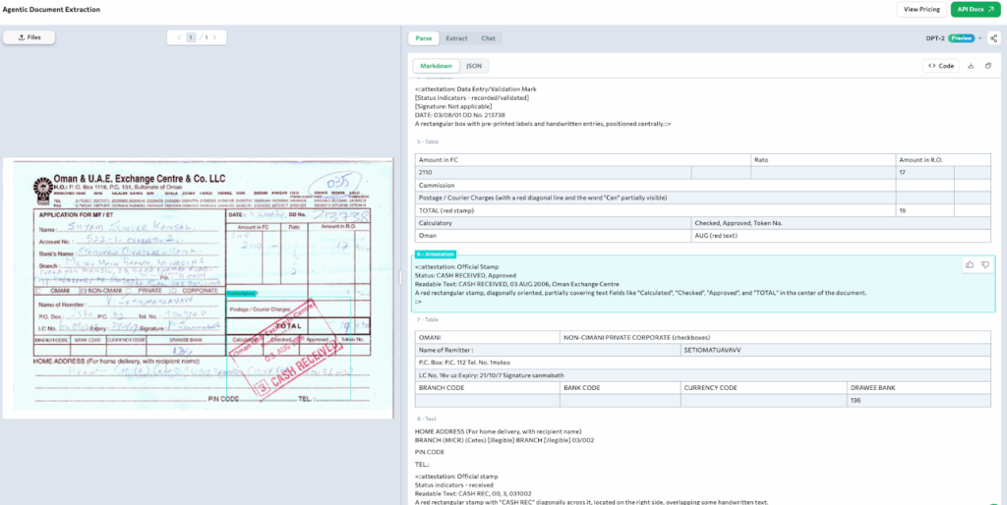This screenshot has width=1007, height=505.
Task: Go to the previous document page arrow
Action: click(x=178, y=38)
